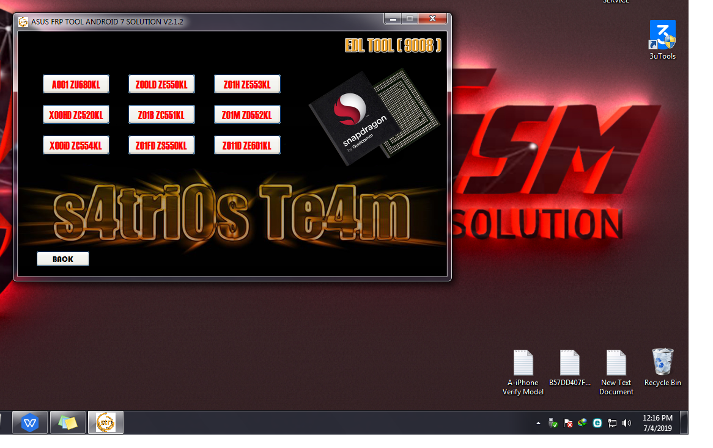Open the sticky notes taskbar icon
Image resolution: width=713 pixels, height=448 pixels.
[68, 423]
